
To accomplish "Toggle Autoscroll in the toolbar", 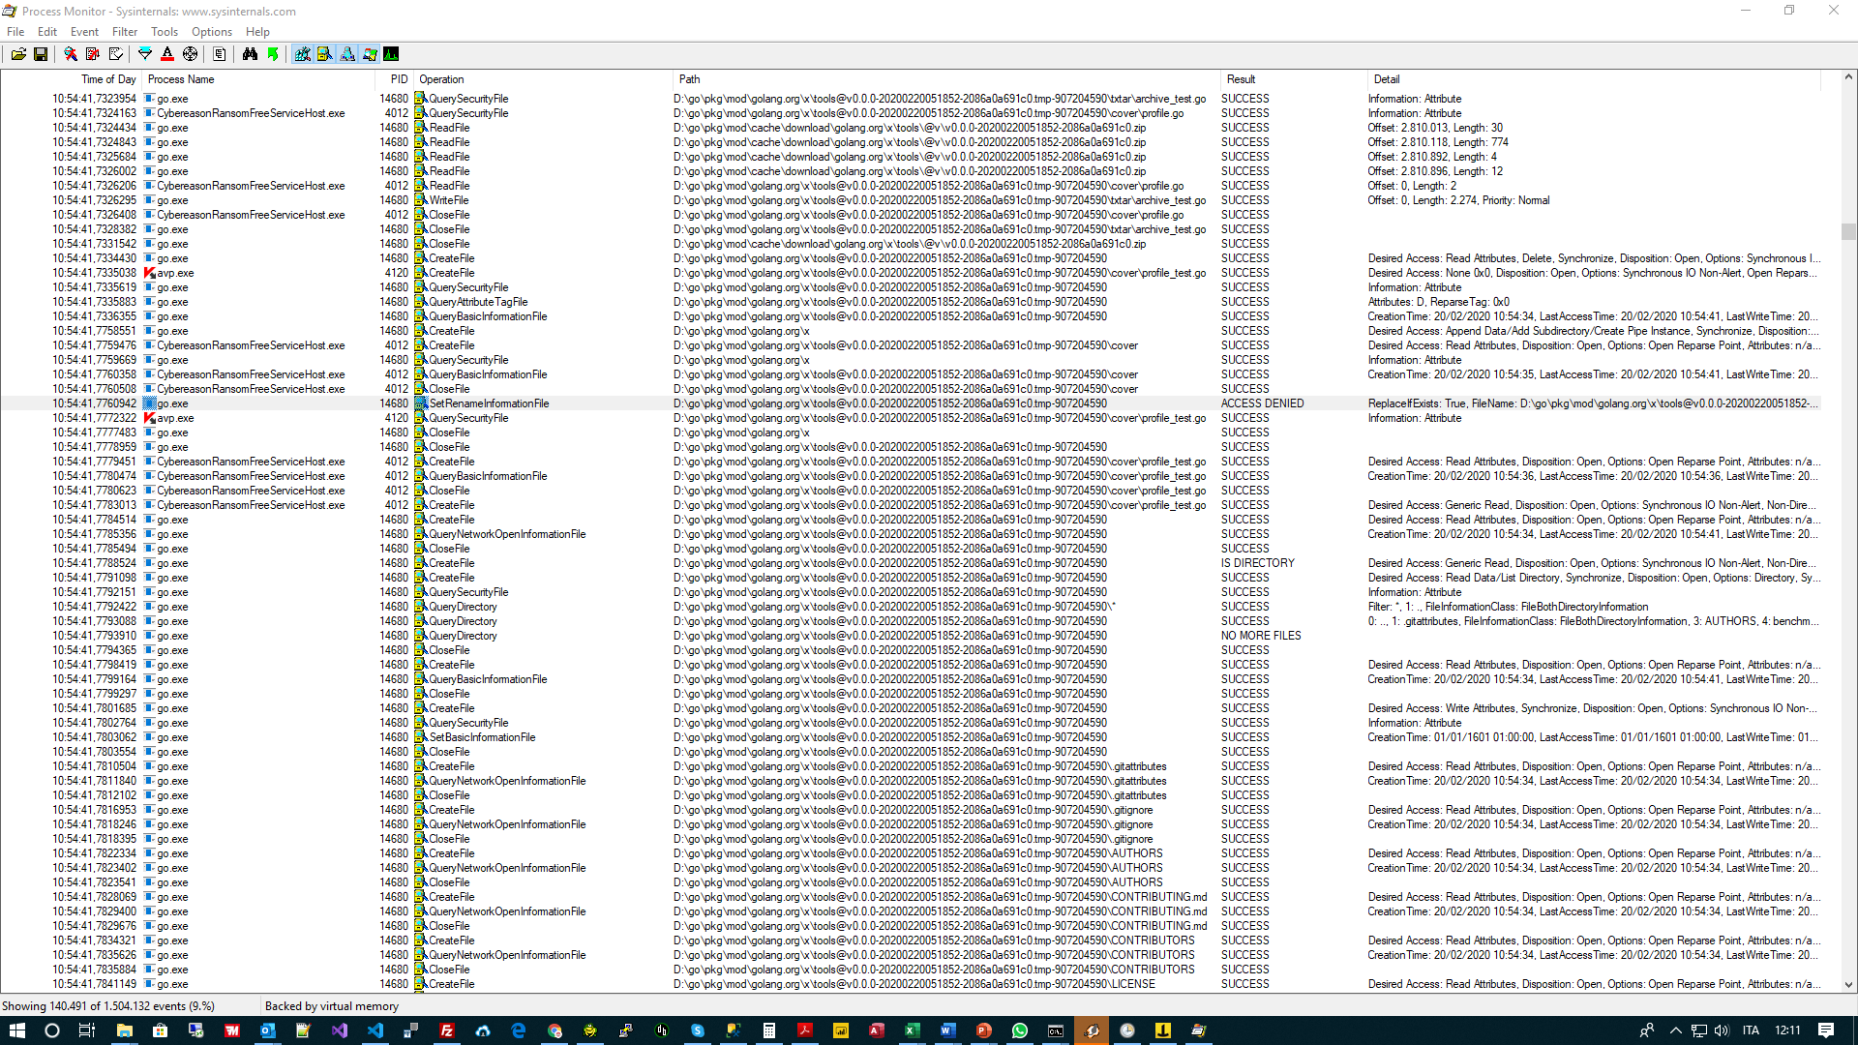I will (93, 54).
